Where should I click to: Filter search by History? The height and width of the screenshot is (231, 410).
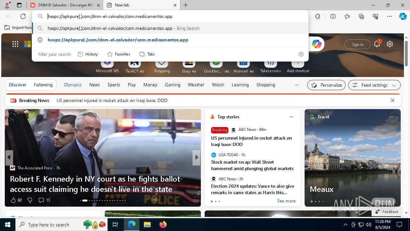pos(88,54)
